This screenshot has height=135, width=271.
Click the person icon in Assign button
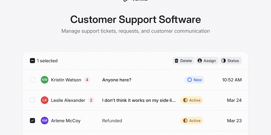point(200,61)
